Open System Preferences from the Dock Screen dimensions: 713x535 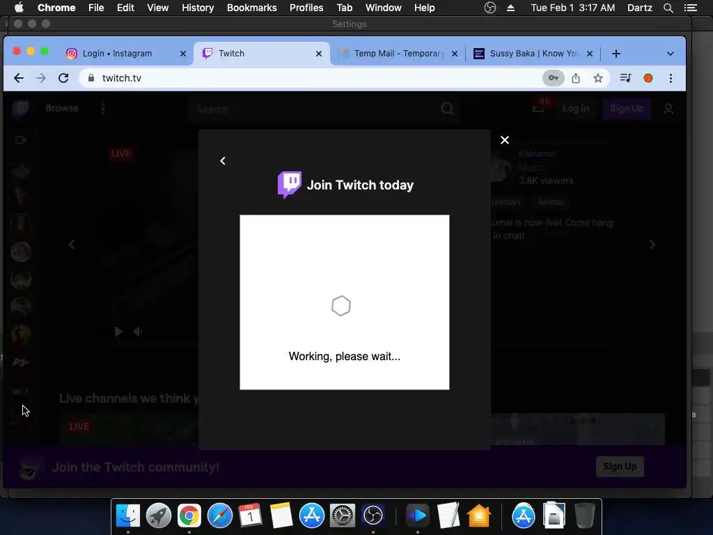(x=343, y=516)
